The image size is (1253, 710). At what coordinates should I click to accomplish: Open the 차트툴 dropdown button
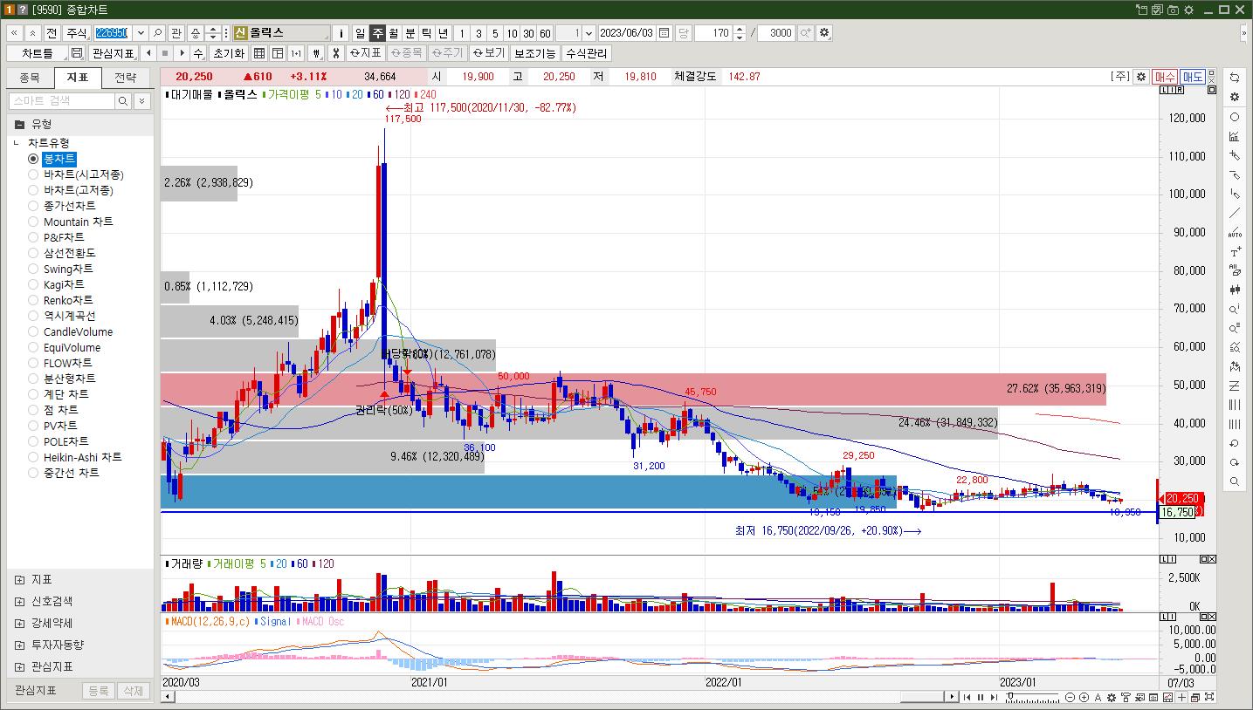[38, 53]
